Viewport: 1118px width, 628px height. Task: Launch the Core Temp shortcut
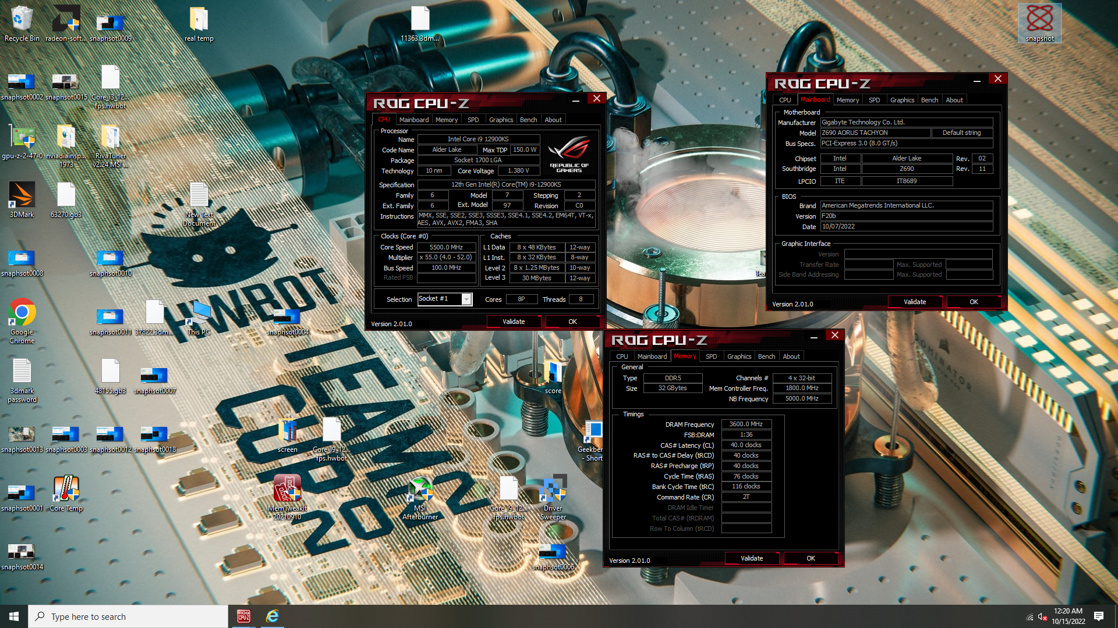(66, 494)
